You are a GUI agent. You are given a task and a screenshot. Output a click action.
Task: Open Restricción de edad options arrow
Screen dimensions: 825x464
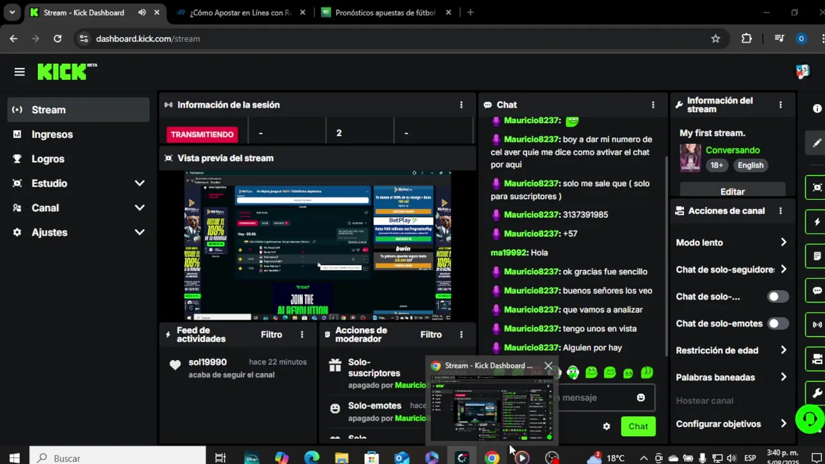click(783, 351)
